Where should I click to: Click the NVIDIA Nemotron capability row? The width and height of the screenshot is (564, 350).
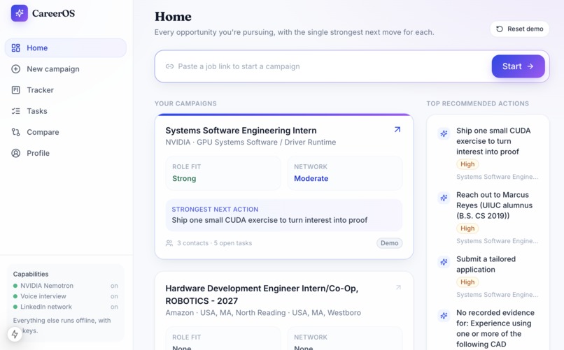click(x=66, y=286)
